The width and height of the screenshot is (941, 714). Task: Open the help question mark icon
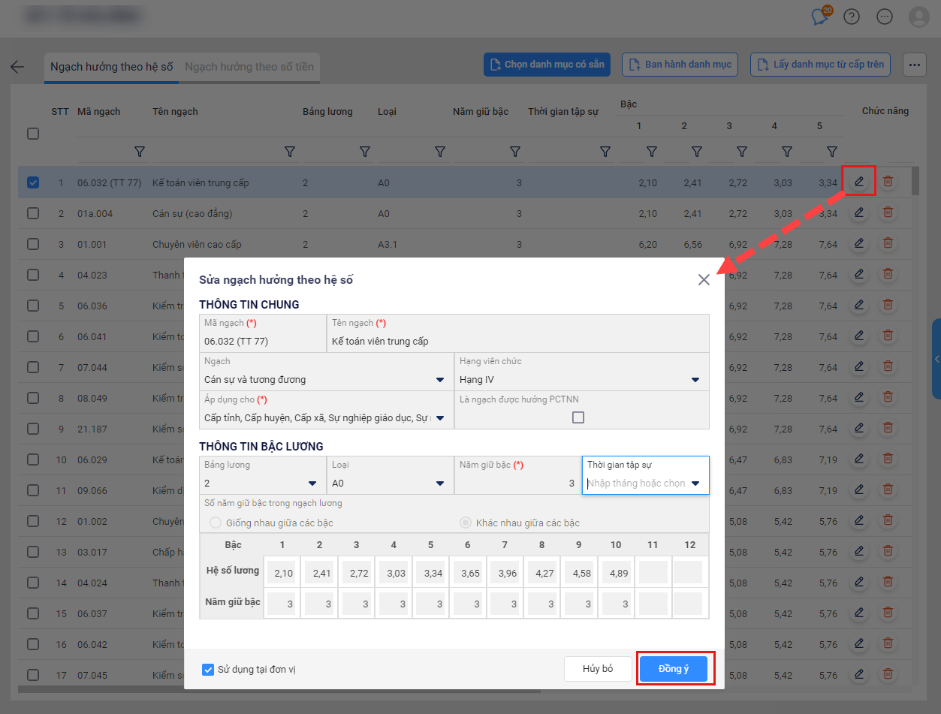852,17
